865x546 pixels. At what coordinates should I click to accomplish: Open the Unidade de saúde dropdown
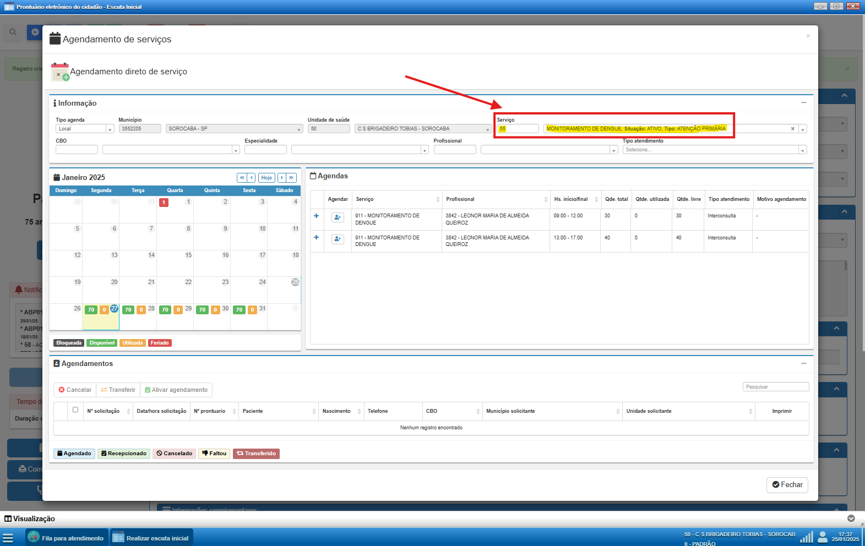pos(487,129)
